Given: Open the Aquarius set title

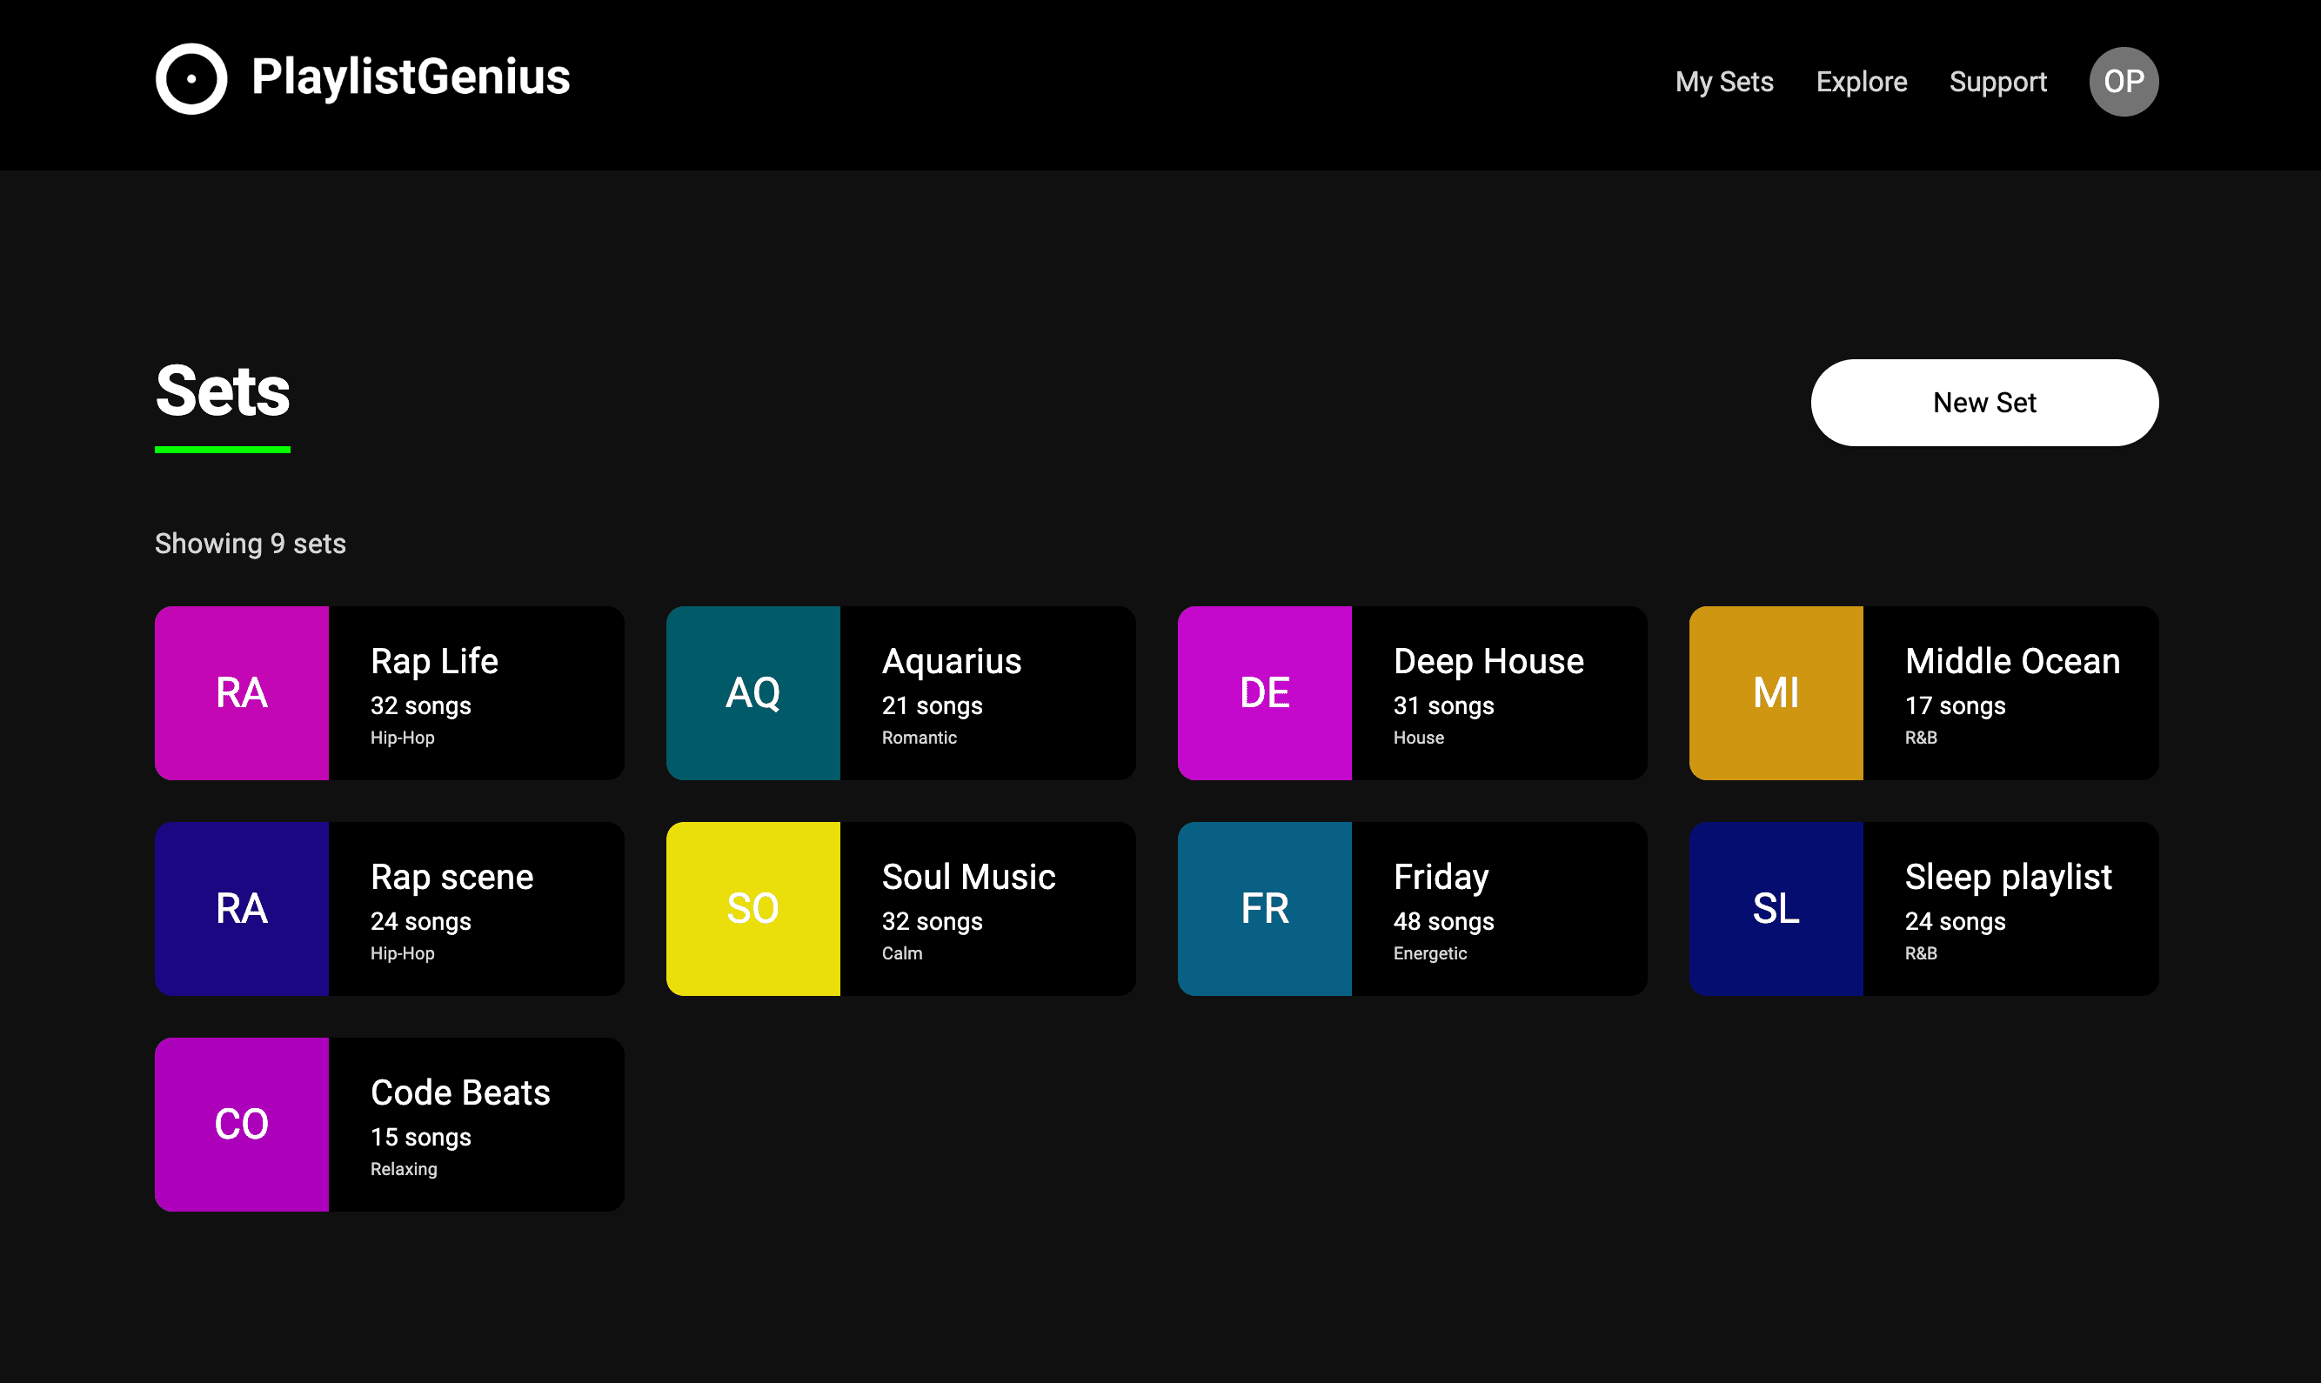Looking at the screenshot, I should (951, 661).
